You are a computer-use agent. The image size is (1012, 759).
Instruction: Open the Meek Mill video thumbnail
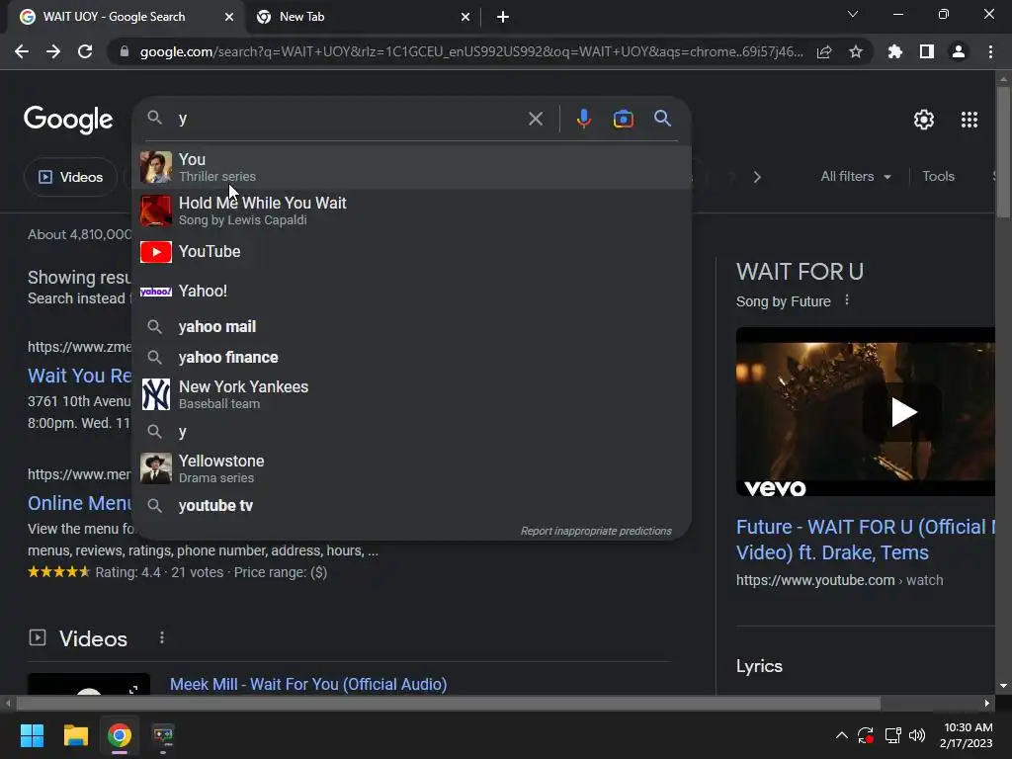coord(89,684)
